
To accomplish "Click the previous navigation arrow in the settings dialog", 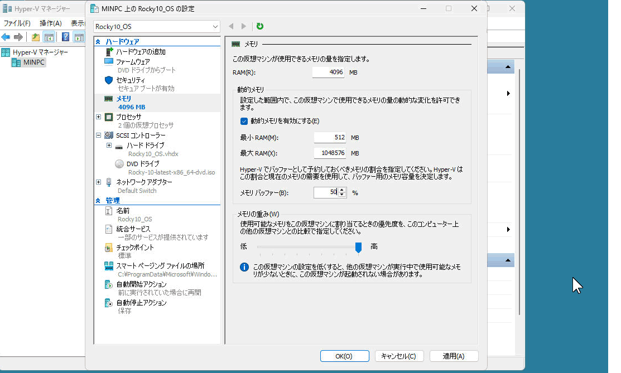I will click(231, 26).
